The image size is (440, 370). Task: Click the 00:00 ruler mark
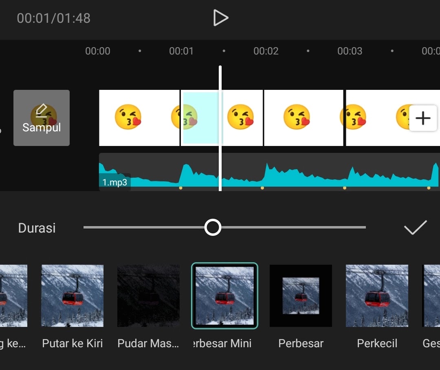[x=98, y=51]
